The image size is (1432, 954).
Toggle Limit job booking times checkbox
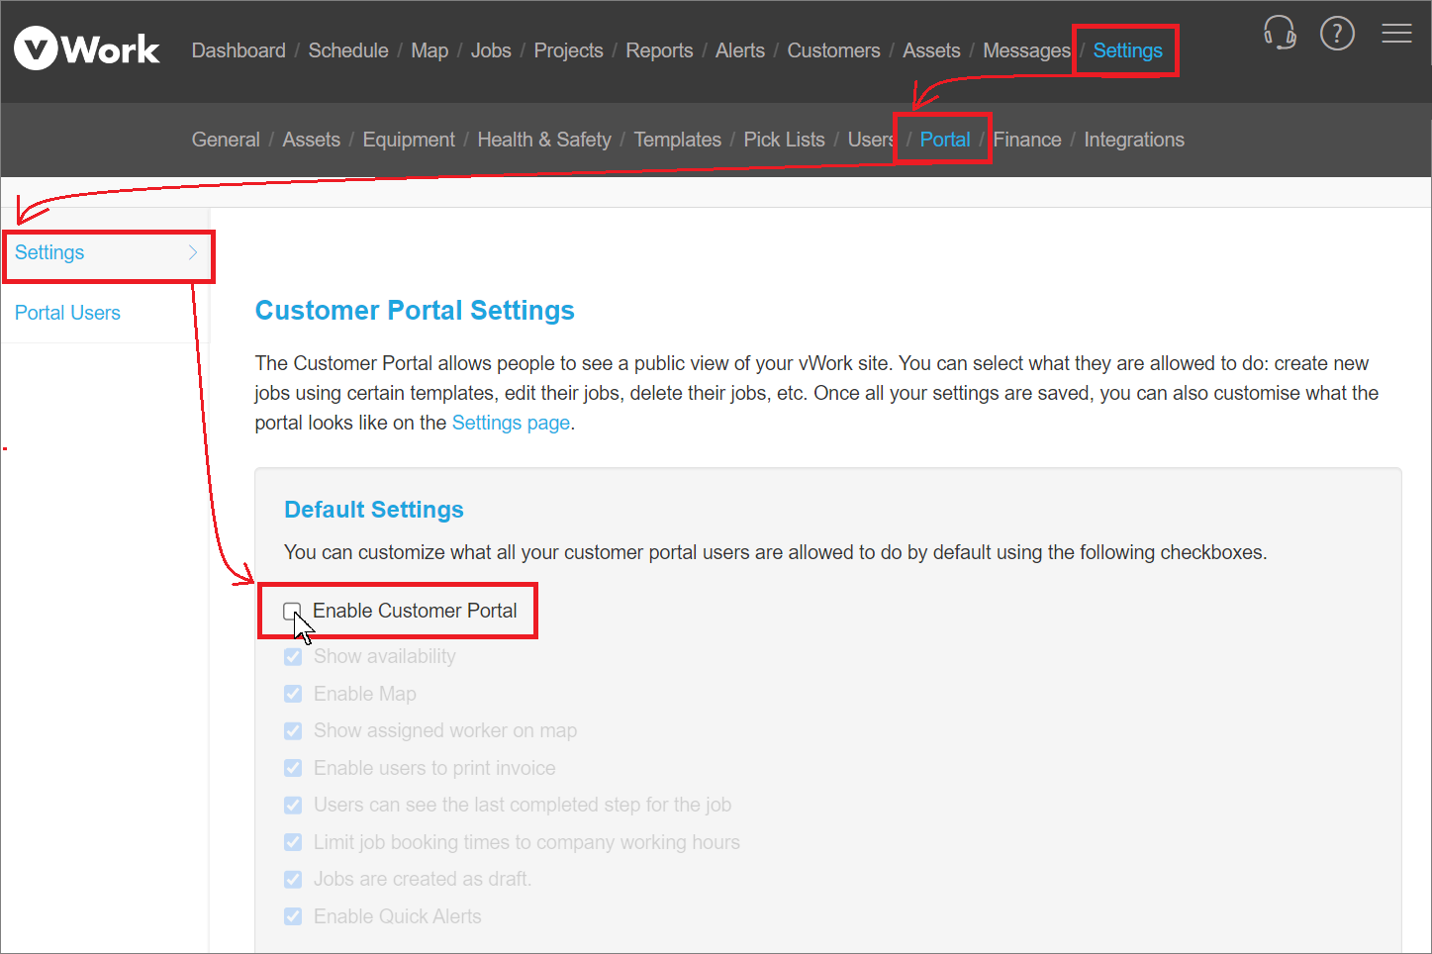pos(293,842)
